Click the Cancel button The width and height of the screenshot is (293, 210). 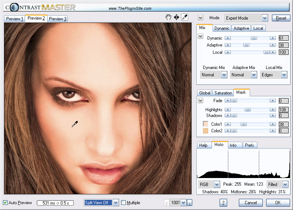coord(250,203)
